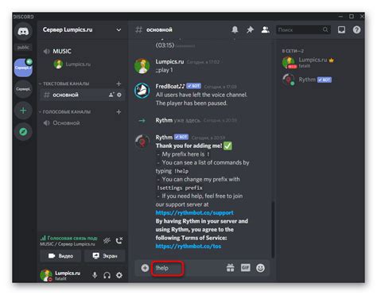The width and height of the screenshot is (377, 295).
Task: Create channel in ТЕКСТОВЫЕ КАНАЛЫ category
Action: [119, 83]
